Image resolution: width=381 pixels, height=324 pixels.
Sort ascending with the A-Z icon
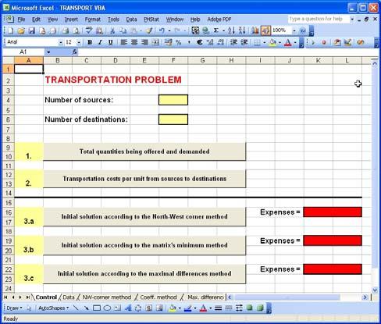(231, 30)
